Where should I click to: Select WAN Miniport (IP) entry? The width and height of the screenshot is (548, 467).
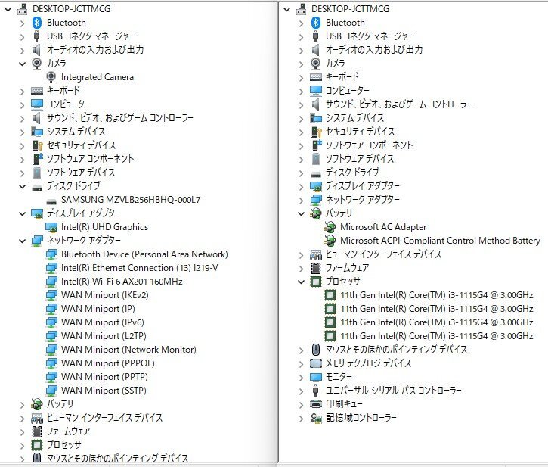pyautogui.click(x=98, y=309)
